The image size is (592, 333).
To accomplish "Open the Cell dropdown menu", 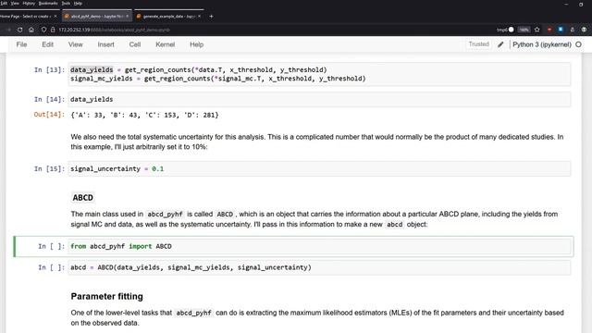I will click(x=135, y=44).
